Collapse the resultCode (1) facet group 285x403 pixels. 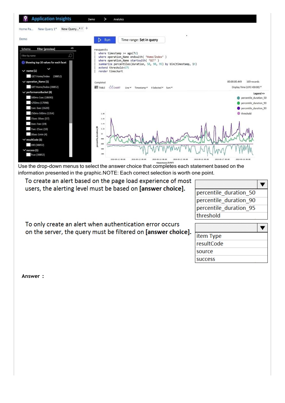click(x=24, y=140)
